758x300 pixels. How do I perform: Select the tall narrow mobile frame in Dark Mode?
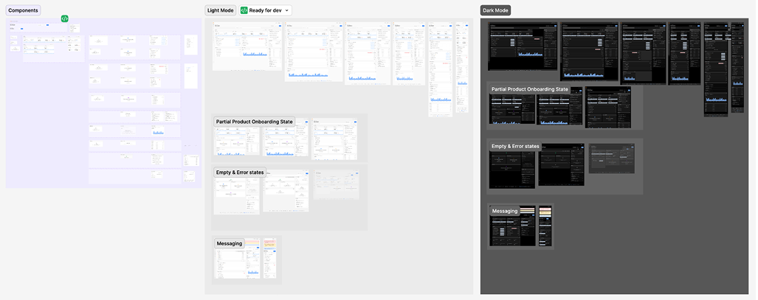point(737,67)
